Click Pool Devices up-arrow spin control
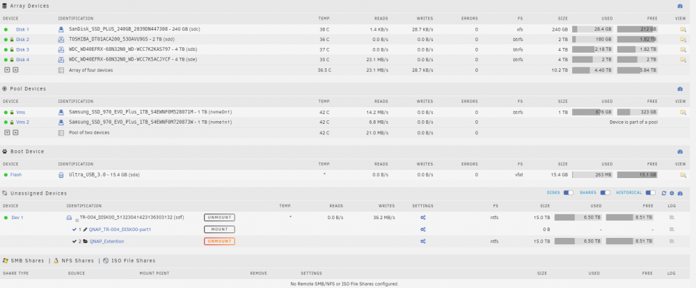Screen dimensions: 696x288 (x=15, y=132)
